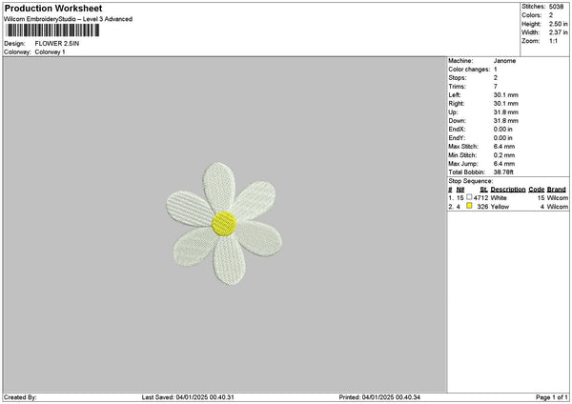Click the Brand column header

(x=557, y=189)
